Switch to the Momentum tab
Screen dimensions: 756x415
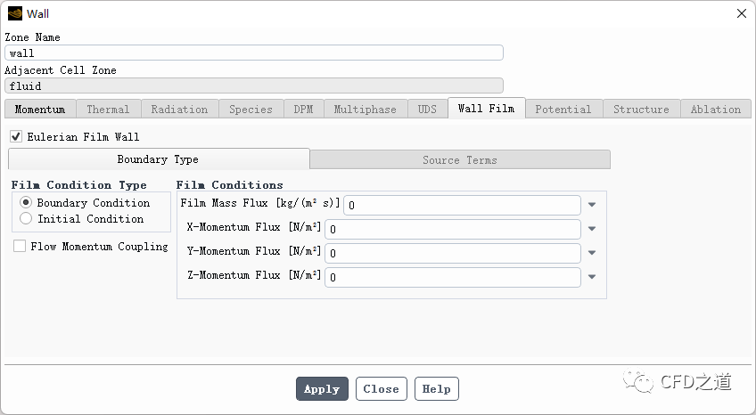point(40,110)
